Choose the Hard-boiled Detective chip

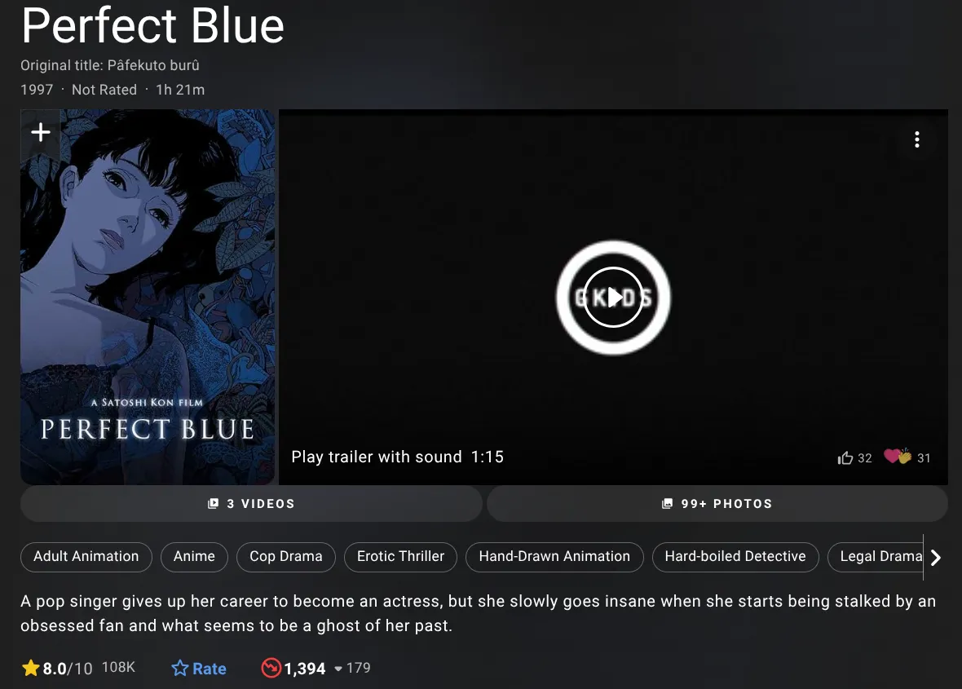click(x=735, y=556)
